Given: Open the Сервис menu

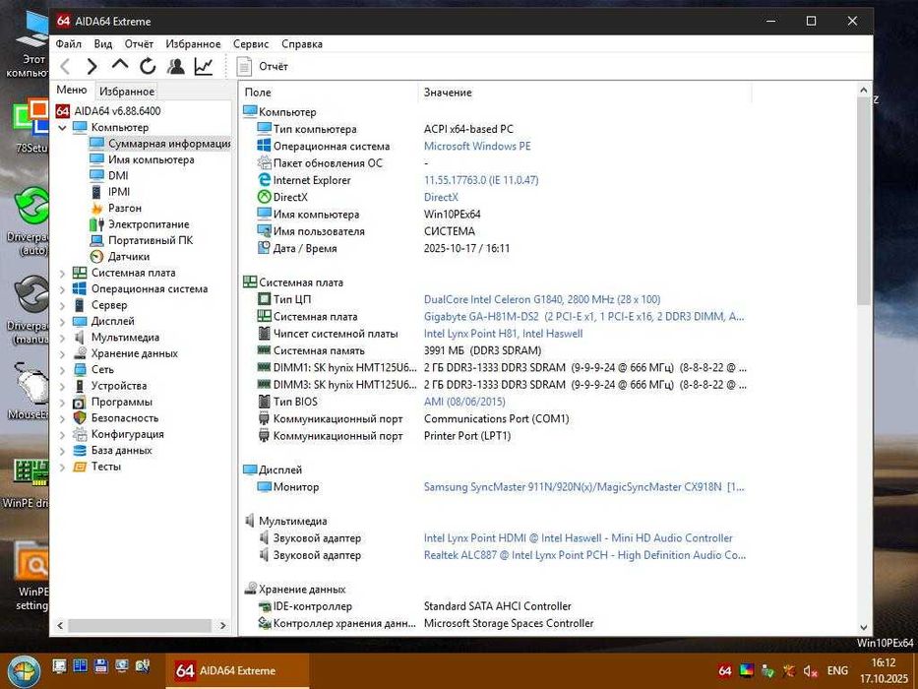Looking at the screenshot, I should [251, 44].
